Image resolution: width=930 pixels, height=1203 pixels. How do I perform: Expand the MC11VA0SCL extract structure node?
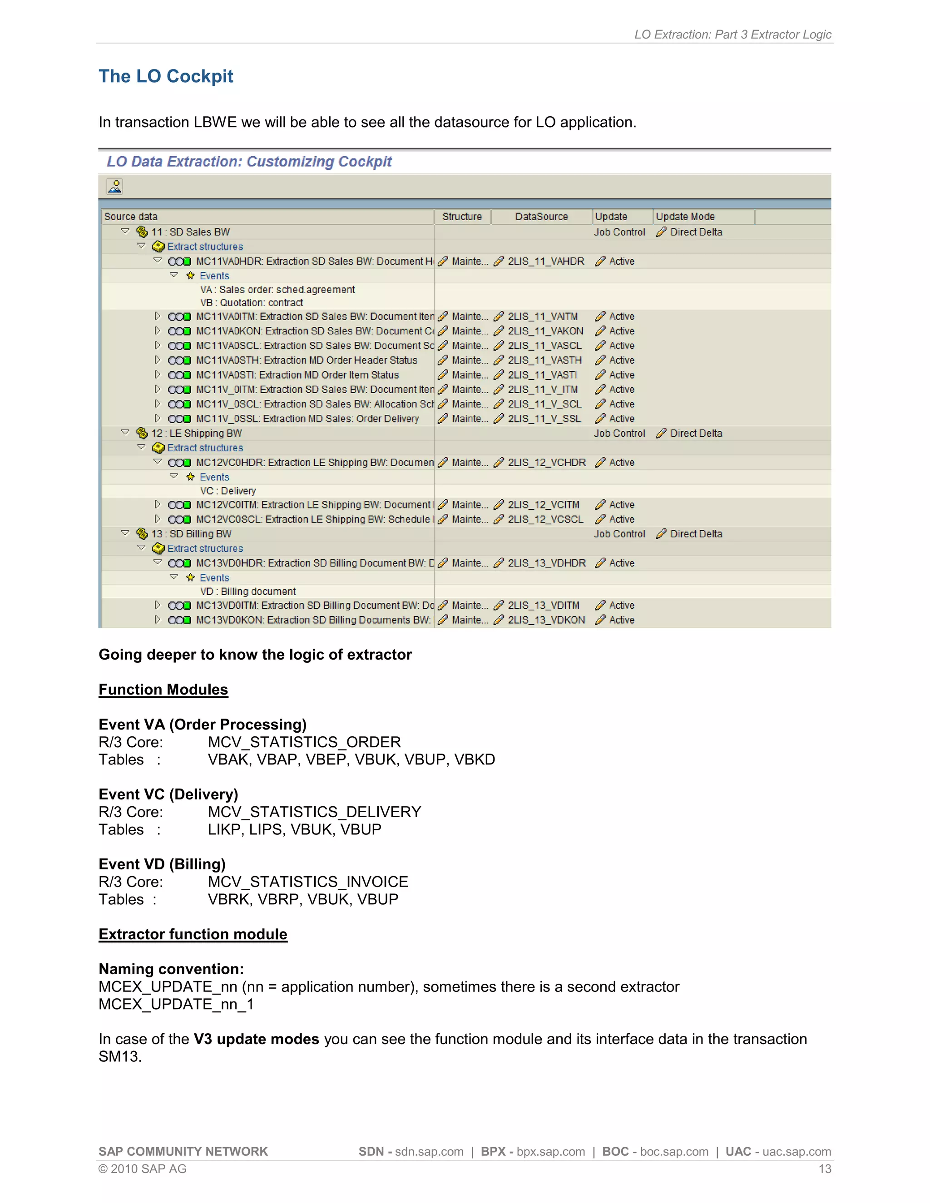tap(158, 345)
